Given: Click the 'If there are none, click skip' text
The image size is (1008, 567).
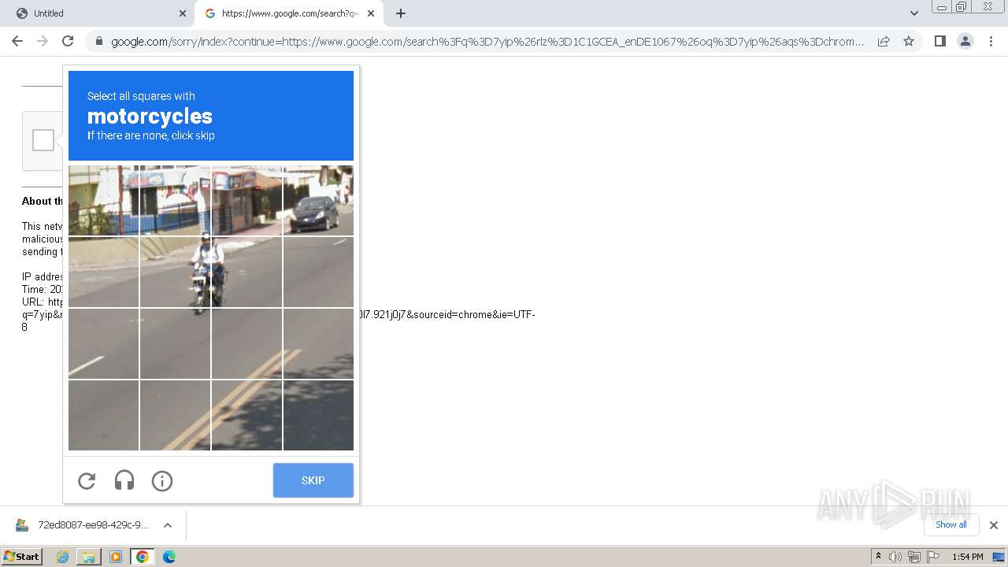Looking at the screenshot, I should pos(151,135).
